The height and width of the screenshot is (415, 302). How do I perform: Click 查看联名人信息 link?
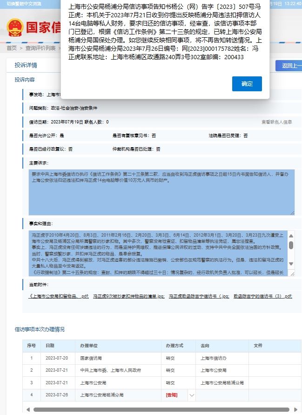276,122
